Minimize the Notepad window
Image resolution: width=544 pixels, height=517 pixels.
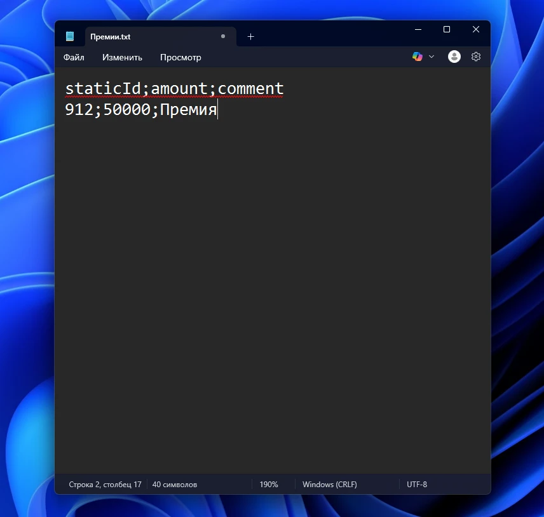tap(418, 29)
